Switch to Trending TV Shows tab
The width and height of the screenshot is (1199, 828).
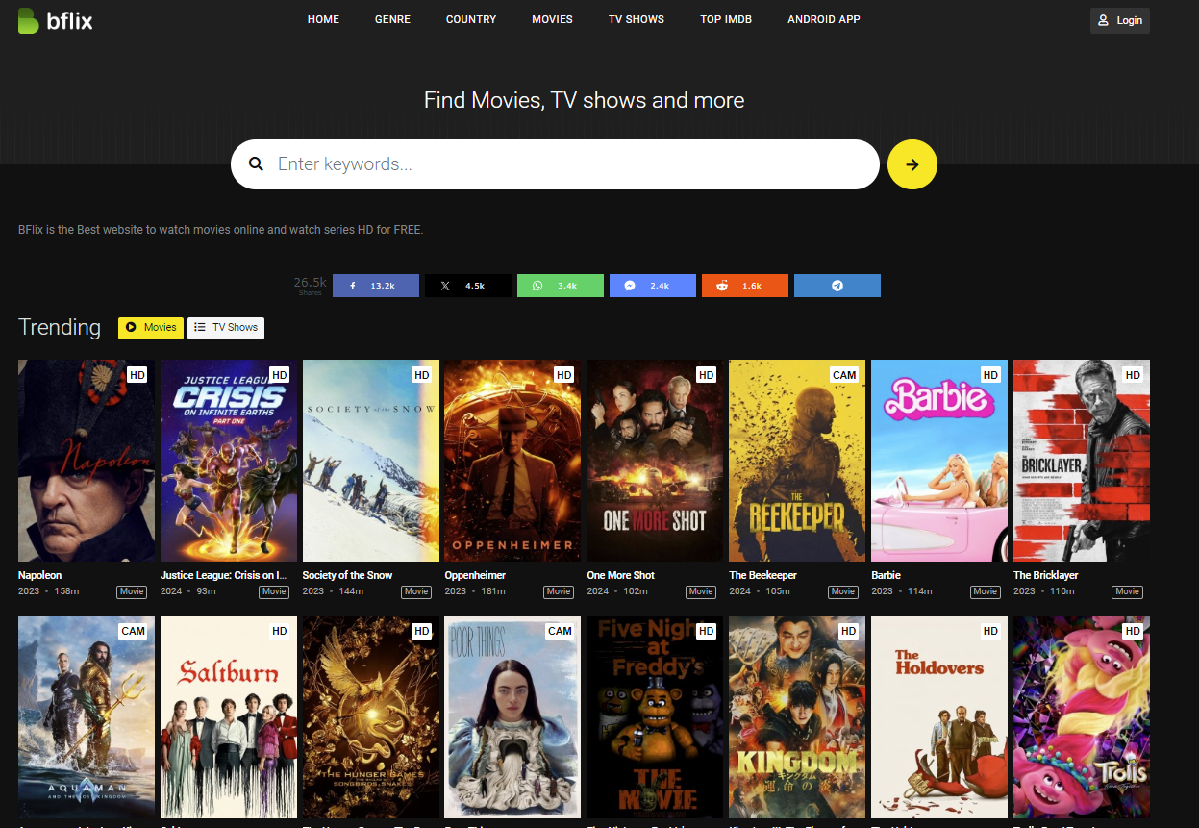point(226,328)
